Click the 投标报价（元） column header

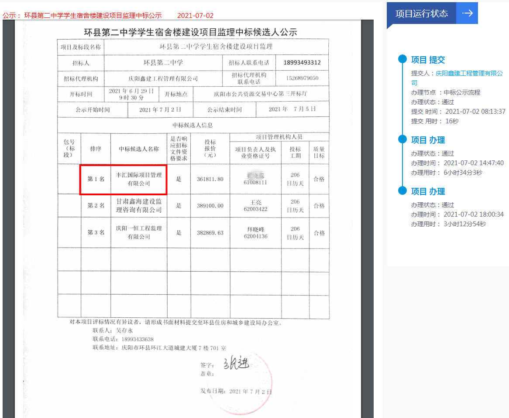point(210,148)
